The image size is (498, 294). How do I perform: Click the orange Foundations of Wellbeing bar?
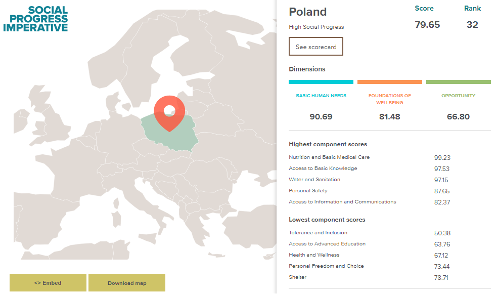[390, 81]
